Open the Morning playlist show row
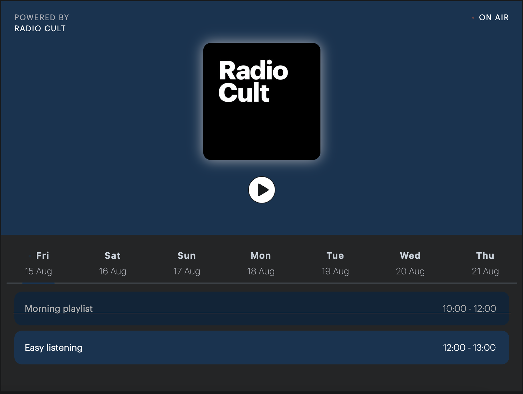The image size is (523, 394). 262,309
